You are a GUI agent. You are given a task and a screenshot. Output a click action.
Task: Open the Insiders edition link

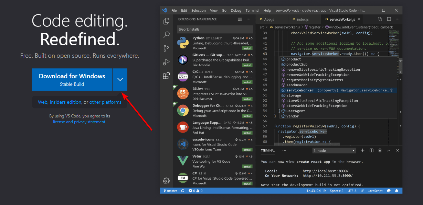pos(65,102)
